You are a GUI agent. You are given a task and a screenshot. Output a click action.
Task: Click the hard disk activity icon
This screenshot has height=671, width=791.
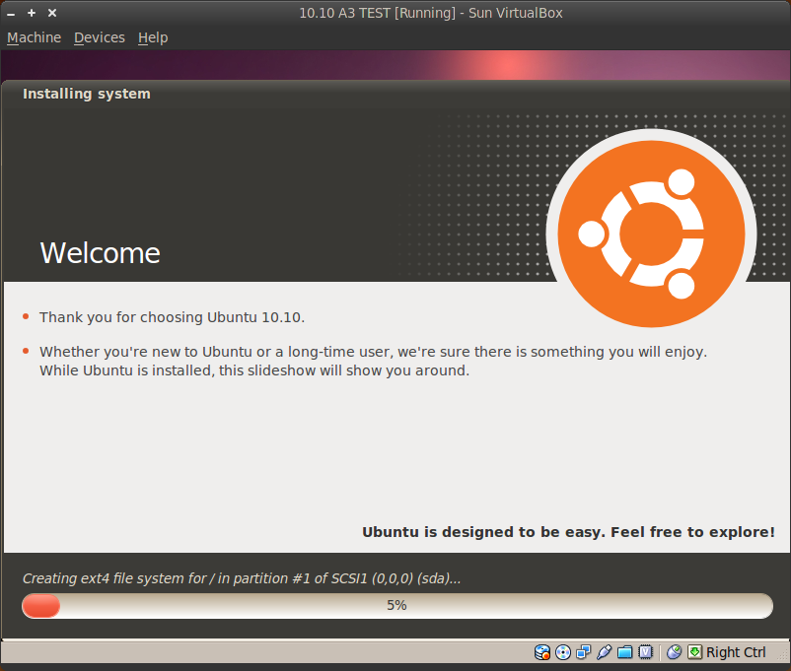(542, 652)
